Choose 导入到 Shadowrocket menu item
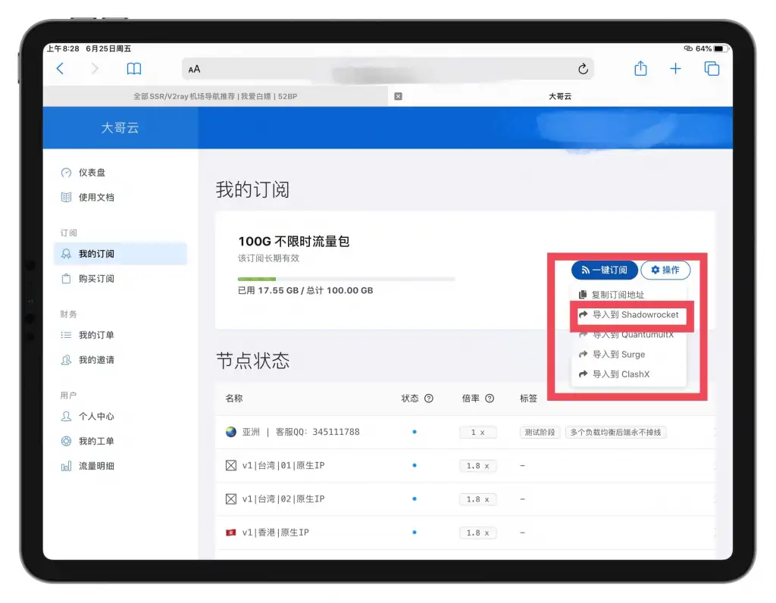Screen dimensions: 776x603 628,314
